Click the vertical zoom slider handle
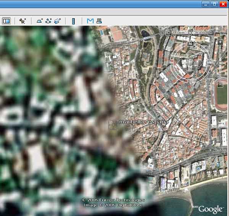 (220, 63)
